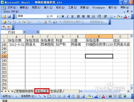Select row 248 header

click(x=4, y=56)
